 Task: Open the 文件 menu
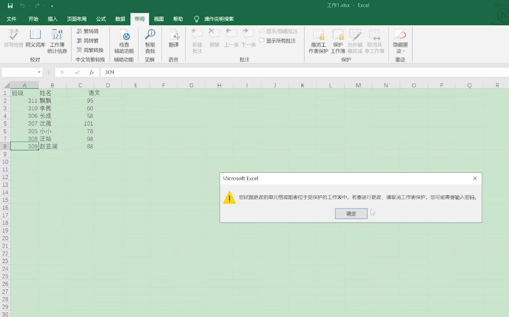[x=11, y=19]
